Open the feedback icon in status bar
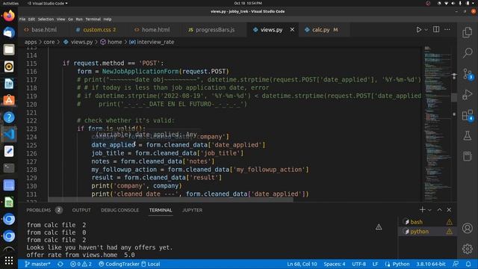478x269 pixels. pyautogui.click(x=456, y=264)
